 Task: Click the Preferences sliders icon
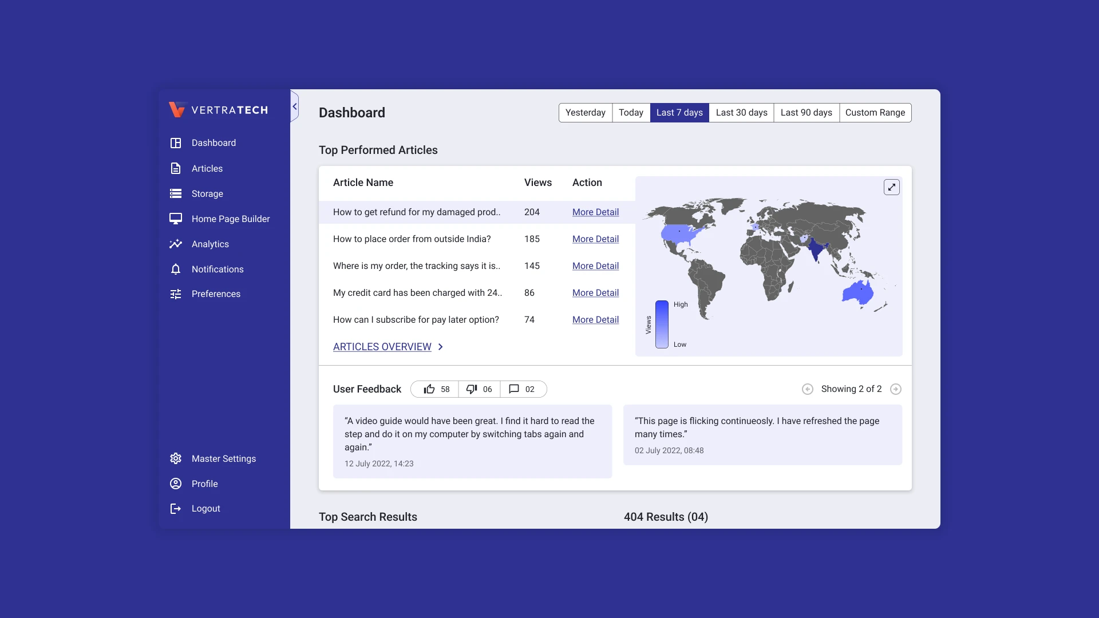176,294
